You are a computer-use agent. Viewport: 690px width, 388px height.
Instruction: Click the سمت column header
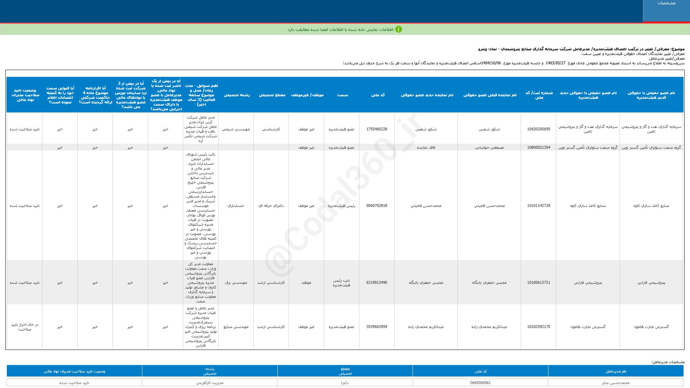[x=342, y=95]
